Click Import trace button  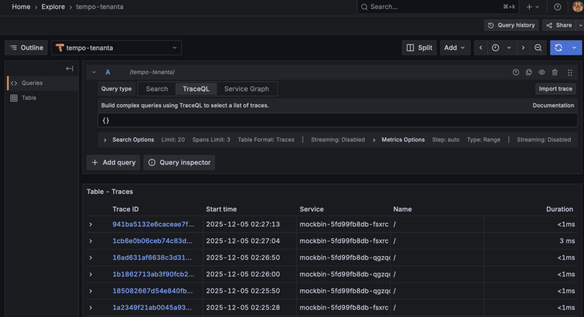pyautogui.click(x=555, y=88)
